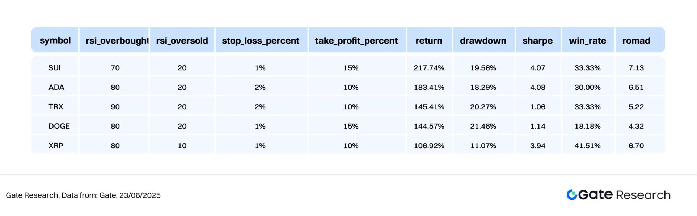Select the take_profit_percent header cell
697x216 pixels.
[x=357, y=40]
